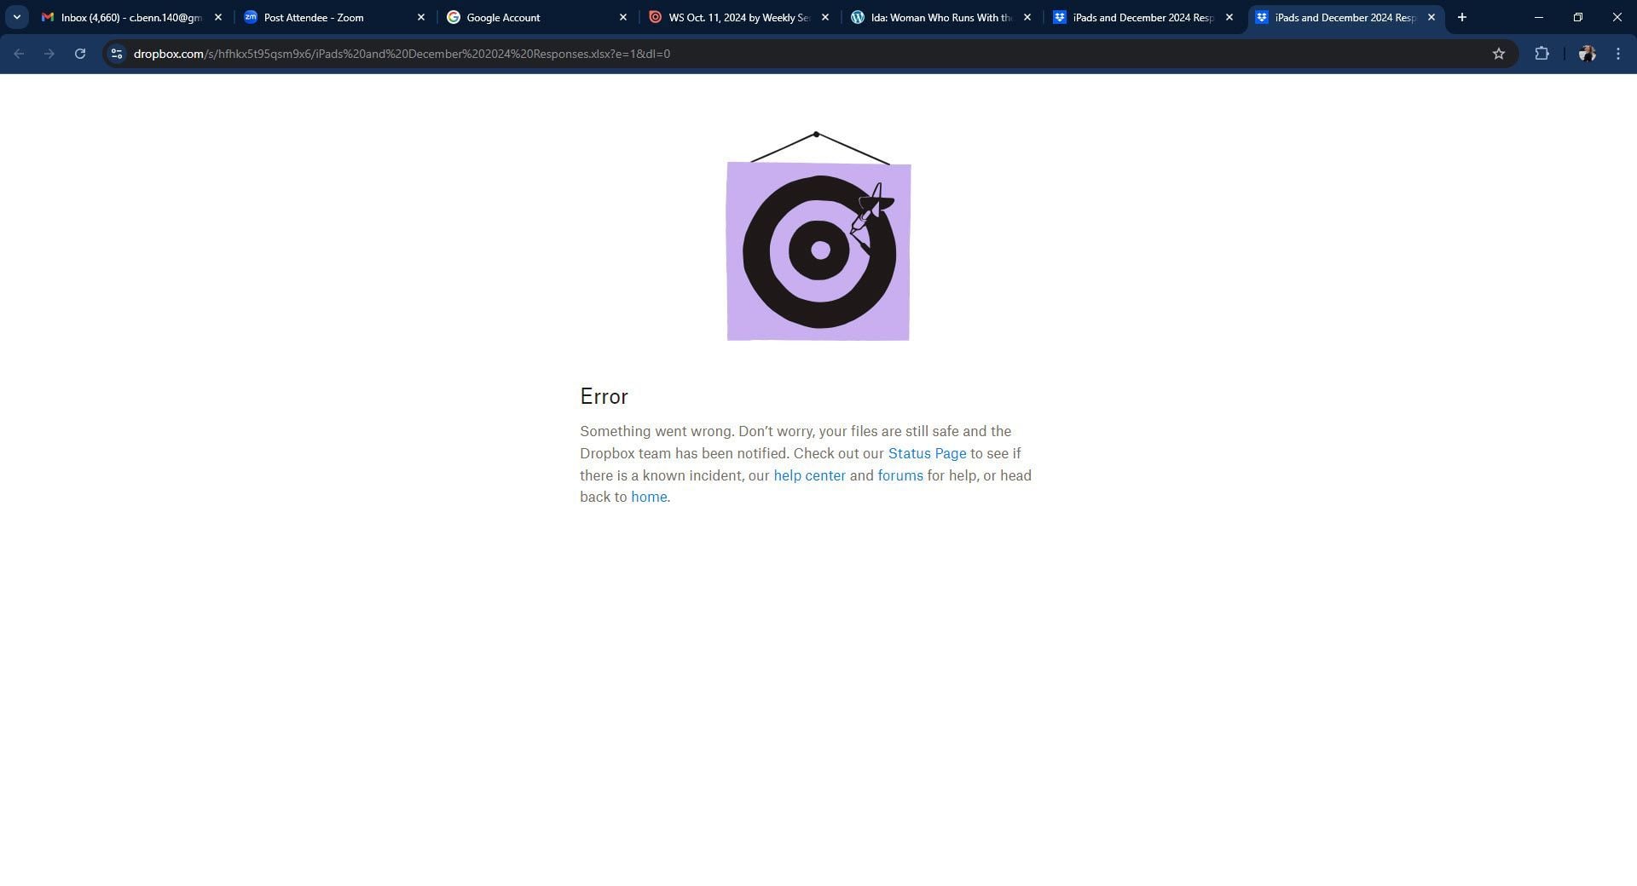Open the browser Extensions puzzle icon
The height and width of the screenshot is (886, 1637).
1542,53
